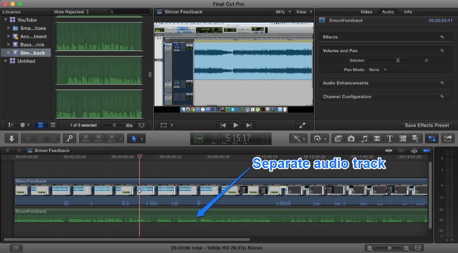
Task: Reject selection with the X button
Action: tap(53, 139)
